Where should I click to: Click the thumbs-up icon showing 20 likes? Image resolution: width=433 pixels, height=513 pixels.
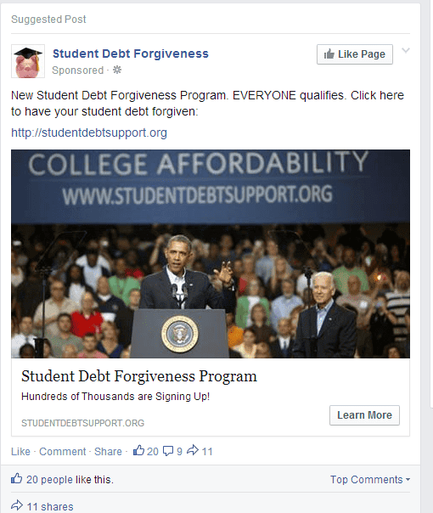coord(138,450)
